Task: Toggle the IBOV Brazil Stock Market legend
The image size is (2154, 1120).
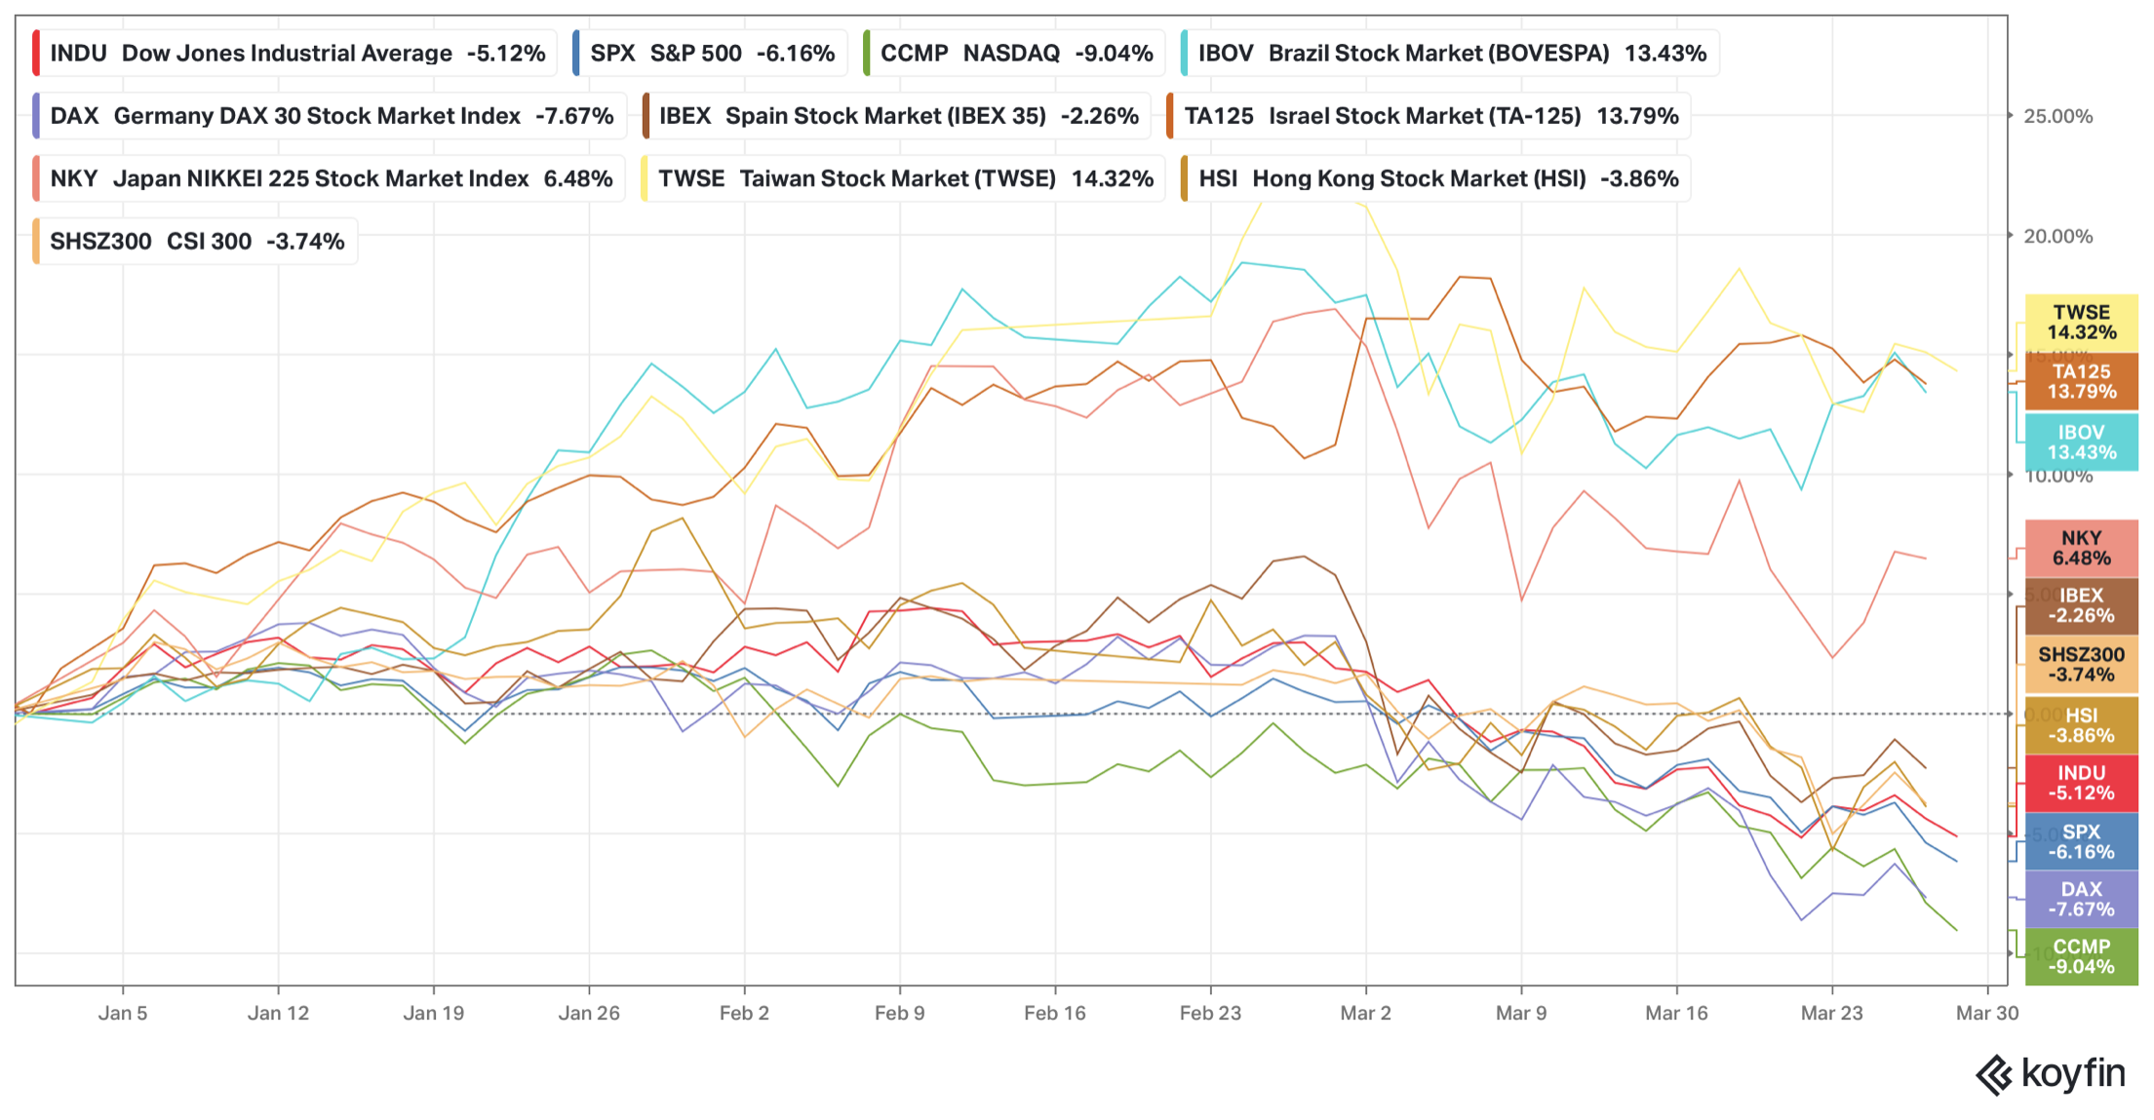Action: point(1450,54)
